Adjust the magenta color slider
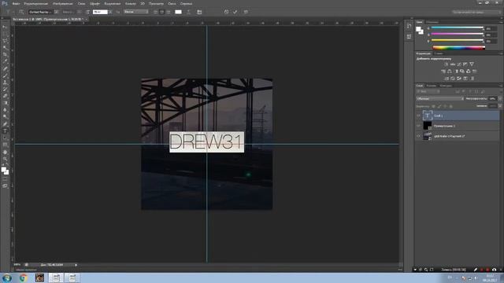Viewport: 504px width, 283px height. pyautogui.click(x=457, y=34)
